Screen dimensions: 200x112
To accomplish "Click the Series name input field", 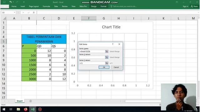I will point(92,51).
